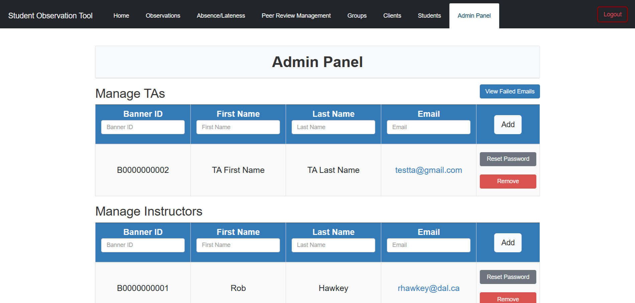This screenshot has height=303, width=635.
Task: Focus the Instructor Email input field
Action: (x=429, y=245)
